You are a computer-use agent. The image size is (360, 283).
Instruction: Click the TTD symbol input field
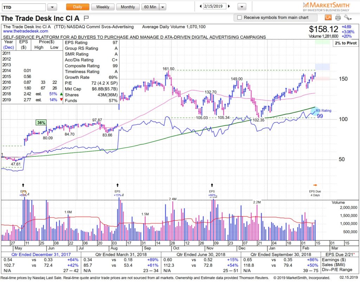pos(24,7)
